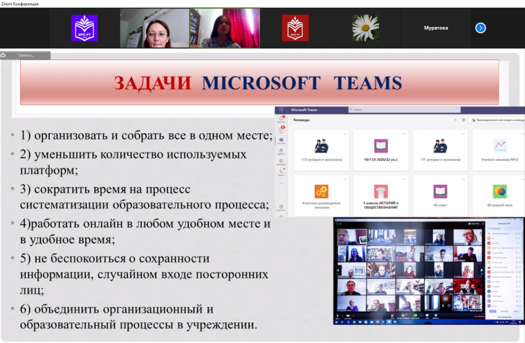Select video tile of woman by red curtain
525x343 pixels.
(x=225, y=28)
